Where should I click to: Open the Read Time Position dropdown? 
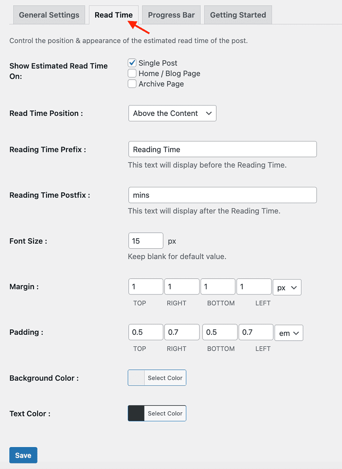click(172, 113)
